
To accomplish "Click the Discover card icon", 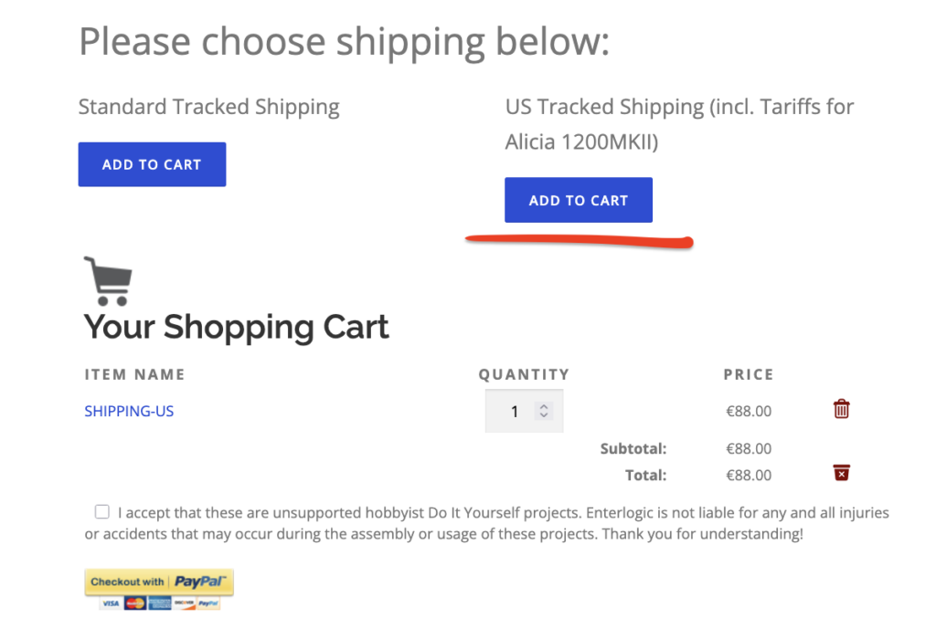I will pyautogui.click(x=184, y=603).
